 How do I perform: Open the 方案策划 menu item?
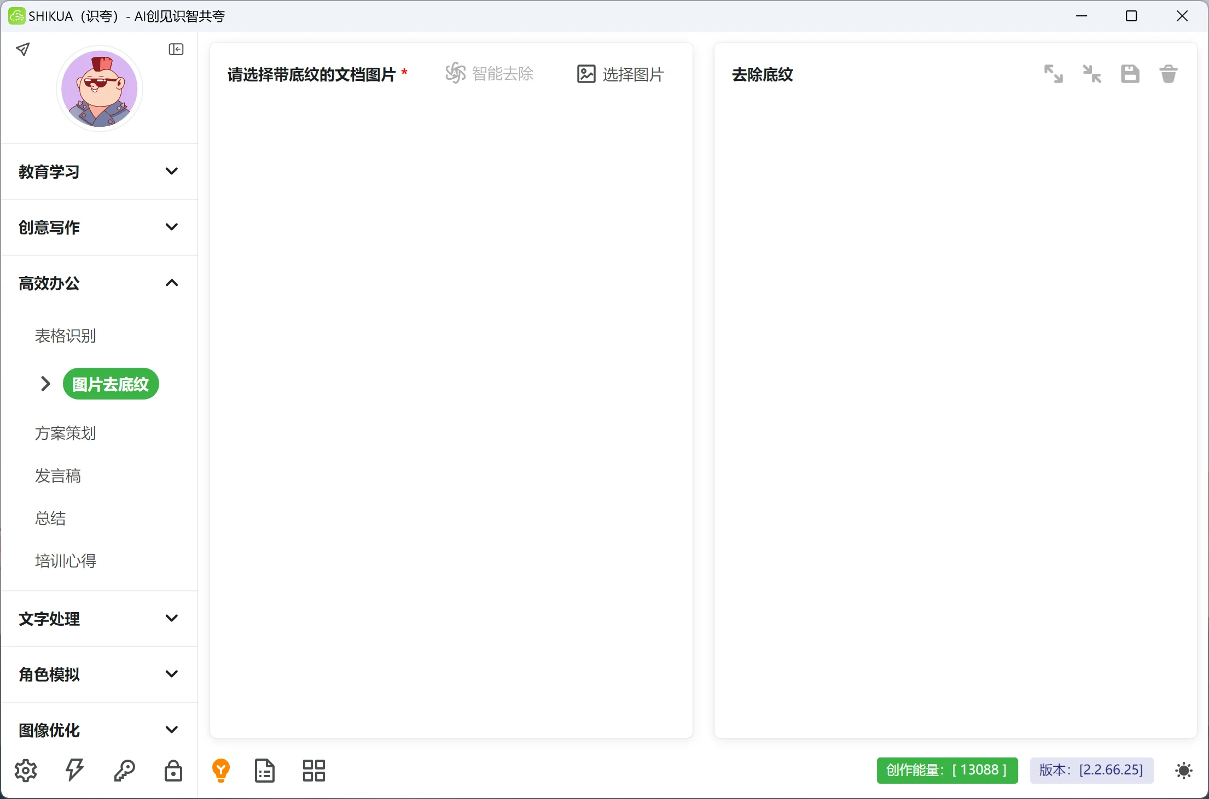[66, 433]
